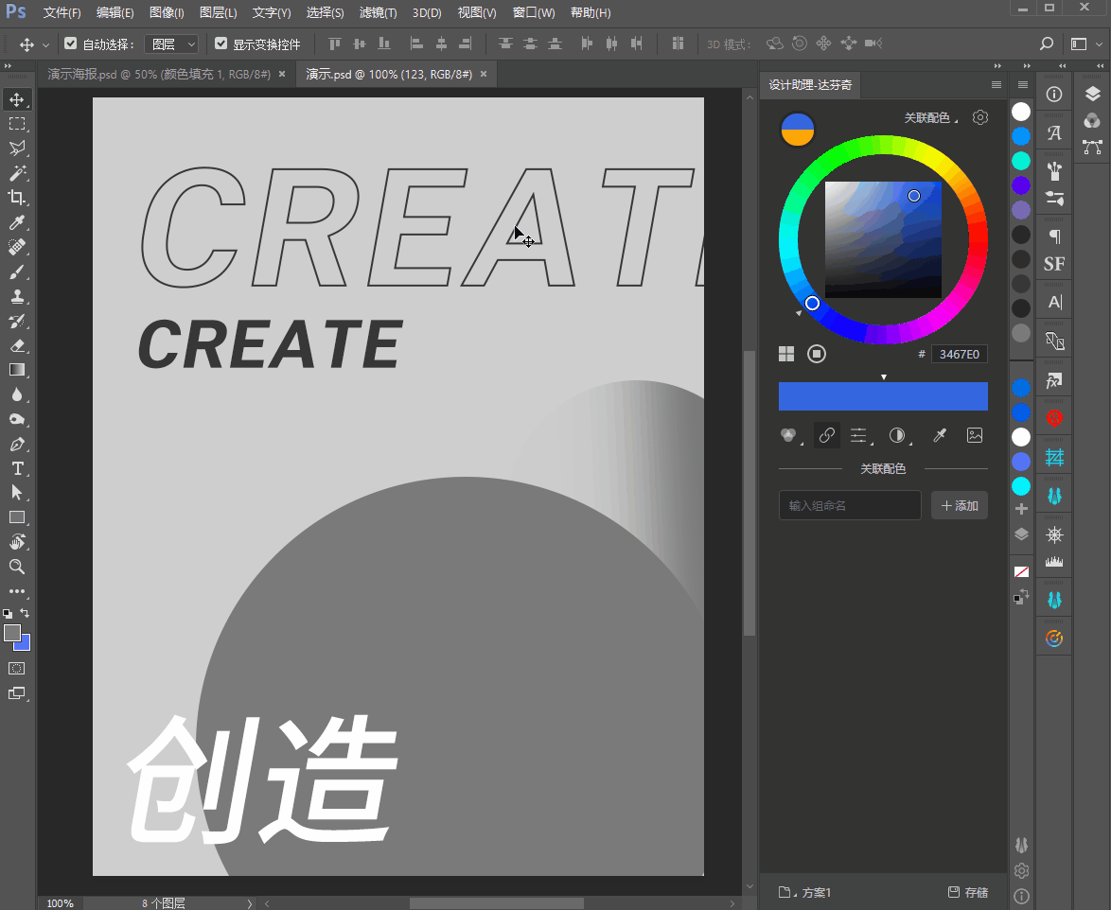Open the adjustment sliders dropdown

861,435
